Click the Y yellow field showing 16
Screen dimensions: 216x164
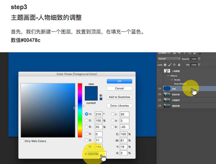coord(123,147)
